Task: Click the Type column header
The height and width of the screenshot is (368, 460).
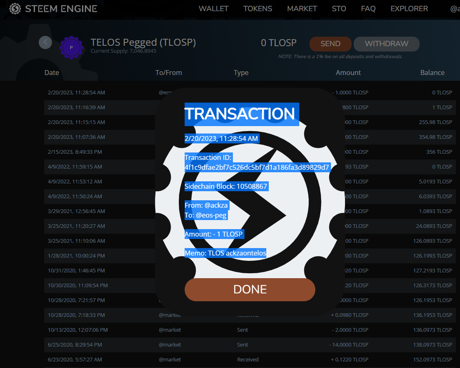Action: pyautogui.click(x=241, y=73)
